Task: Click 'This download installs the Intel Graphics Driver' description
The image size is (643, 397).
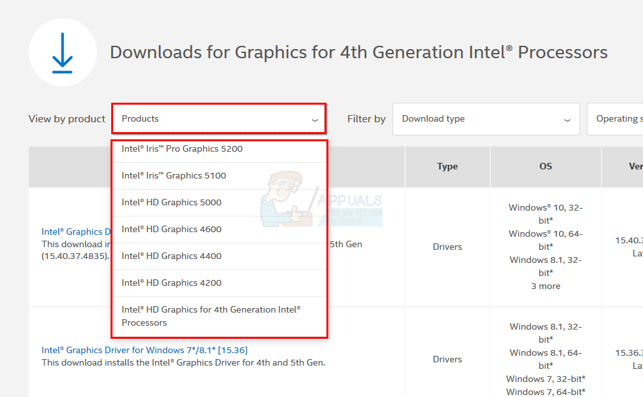Action: pos(183,363)
